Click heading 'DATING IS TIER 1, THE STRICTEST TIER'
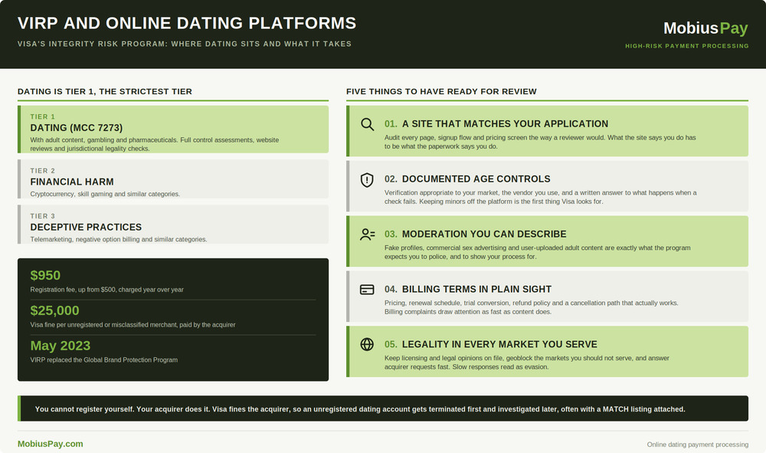766x453 pixels. click(x=105, y=91)
